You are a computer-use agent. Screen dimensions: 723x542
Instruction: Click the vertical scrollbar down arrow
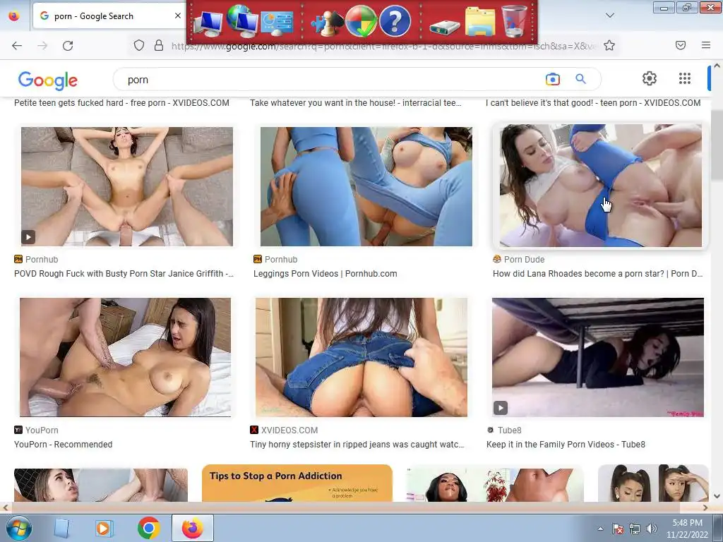coord(717,496)
